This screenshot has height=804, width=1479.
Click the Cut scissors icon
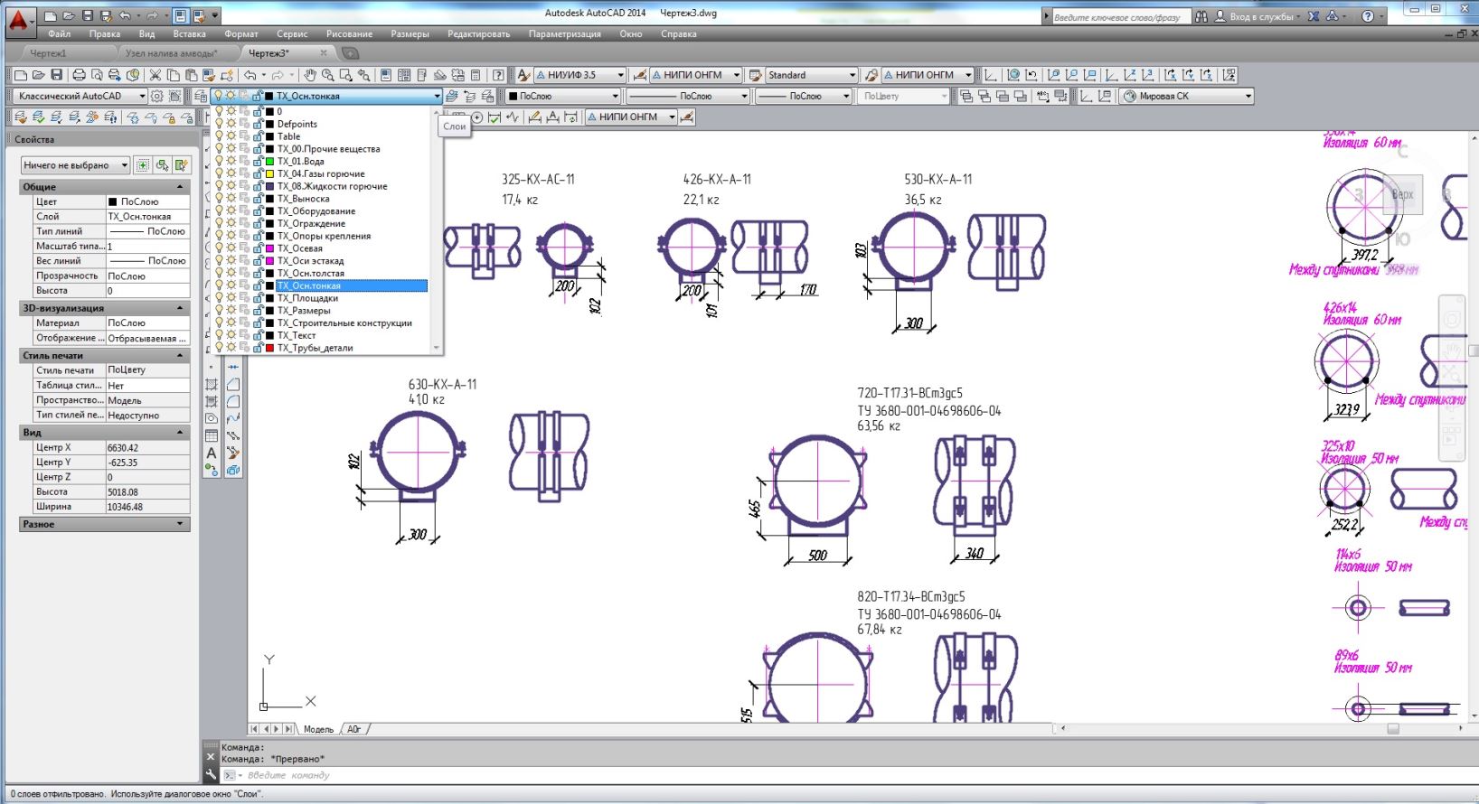(x=155, y=75)
